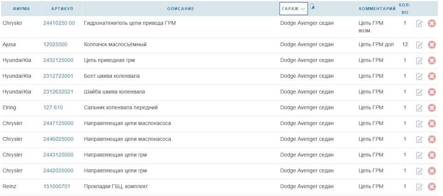Delete the Elring 127.610 row
Screen dimensions: 443x196
coord(432,108)
